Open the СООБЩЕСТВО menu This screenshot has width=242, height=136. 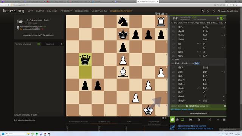(82, 11)
